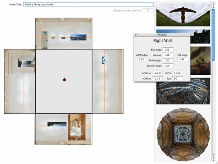Click the Node Title text field
Image resolution: width=218 pixels, height=164 pixels.
tap(88, 4)
